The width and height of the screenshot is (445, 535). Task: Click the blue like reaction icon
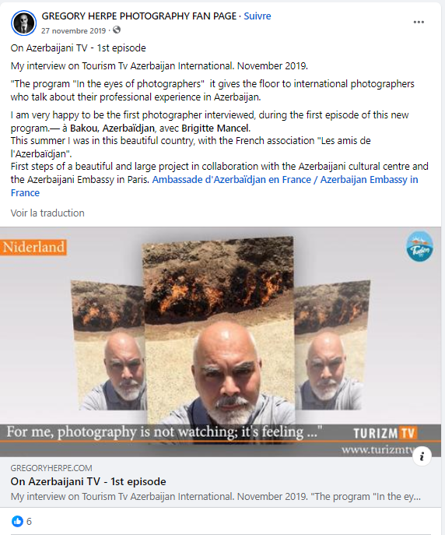click(x=17, y=521)
